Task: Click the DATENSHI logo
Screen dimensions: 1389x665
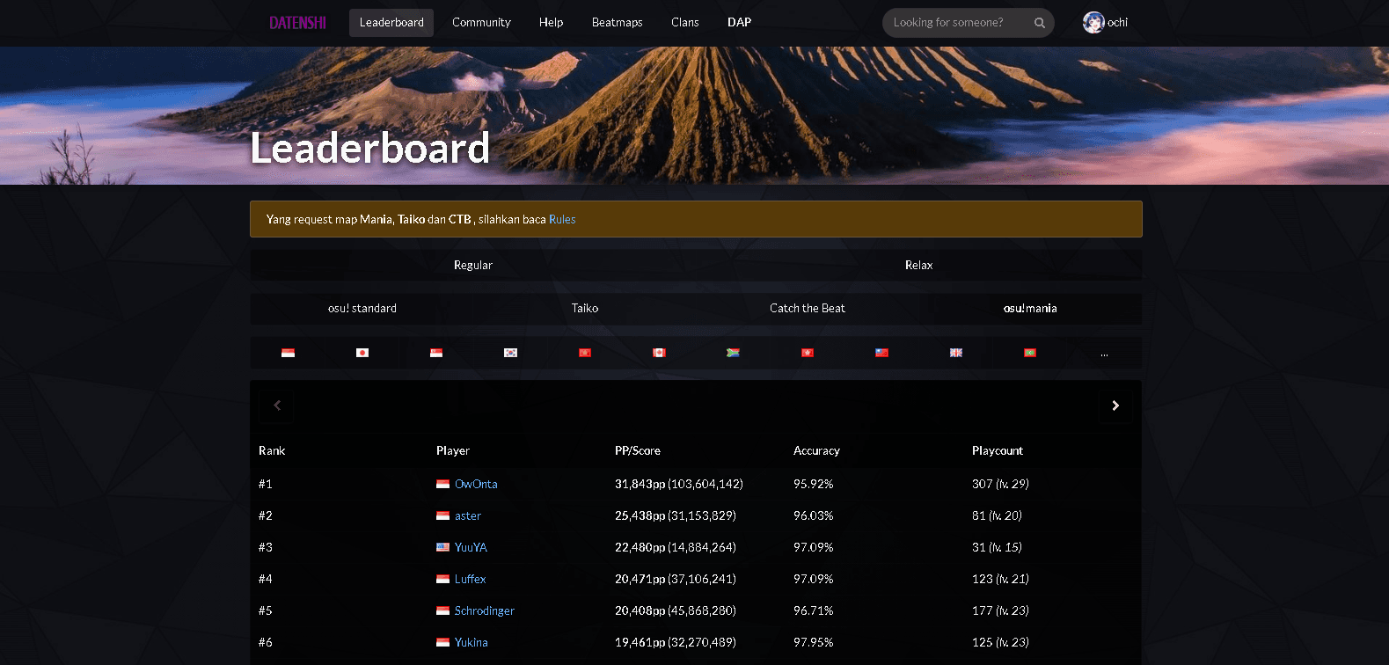Action: (x=297, y=23)
